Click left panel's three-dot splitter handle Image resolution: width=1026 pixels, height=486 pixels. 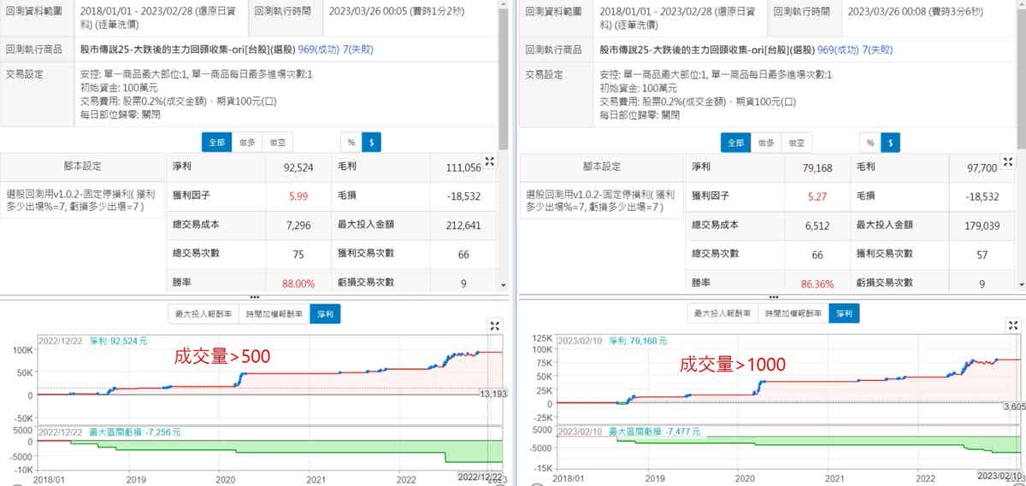coord(254,296)
